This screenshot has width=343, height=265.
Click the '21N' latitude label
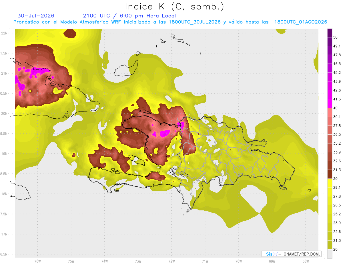tap(4, 73)
